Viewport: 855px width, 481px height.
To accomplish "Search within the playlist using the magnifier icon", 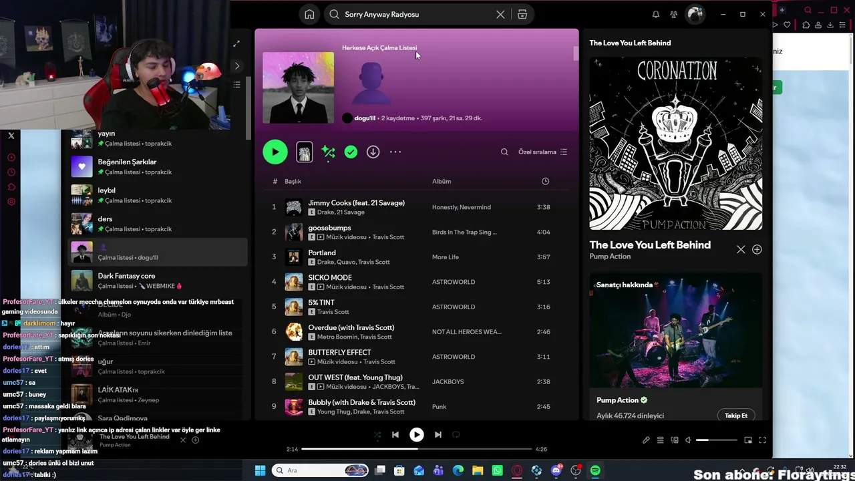I will tap(504, 152).
